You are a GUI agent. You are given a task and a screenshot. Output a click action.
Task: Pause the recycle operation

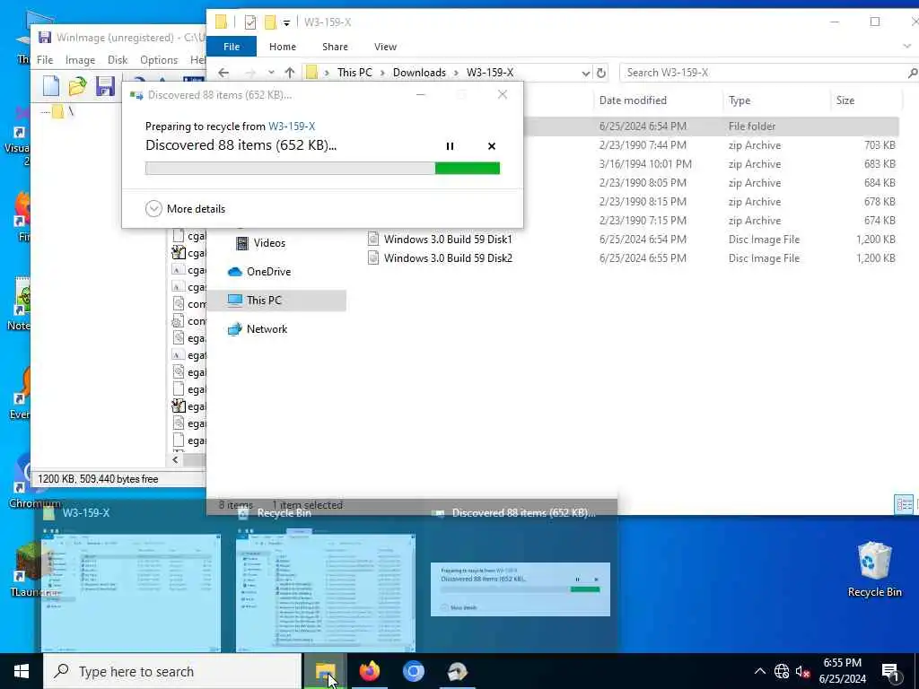tap(450, 146)
